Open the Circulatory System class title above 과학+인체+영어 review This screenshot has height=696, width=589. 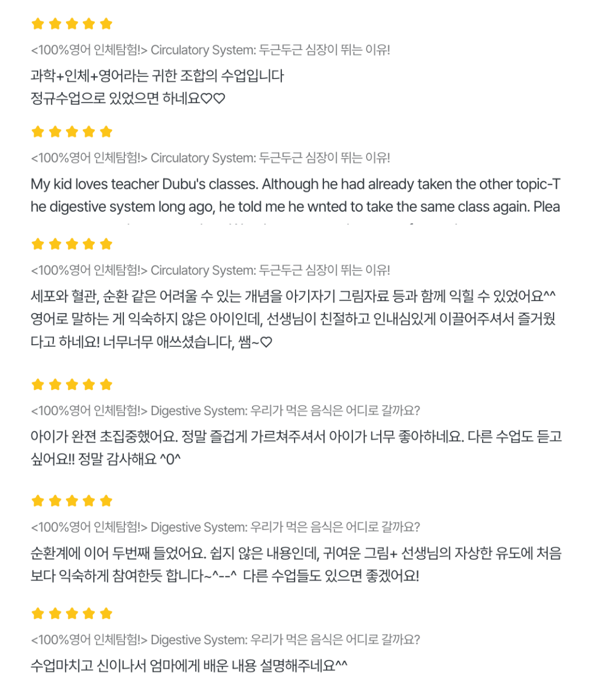tap(211, 50)
